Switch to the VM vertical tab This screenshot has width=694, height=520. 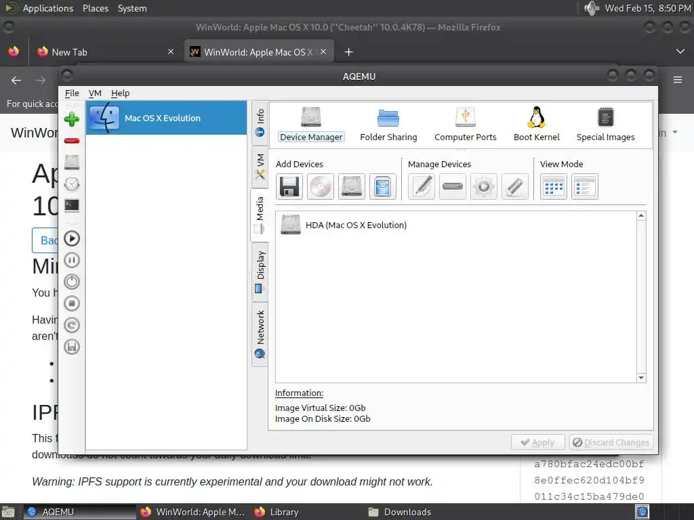pos(260,167)
